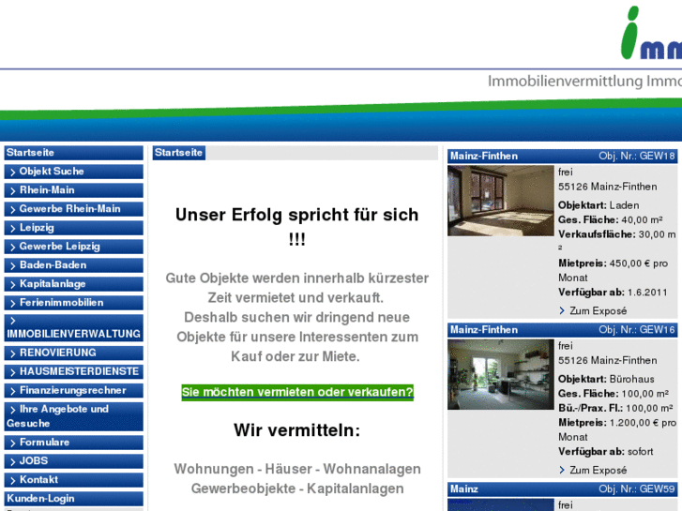Open Gewerbe Rhein-Main menu entry

point(73,209)
